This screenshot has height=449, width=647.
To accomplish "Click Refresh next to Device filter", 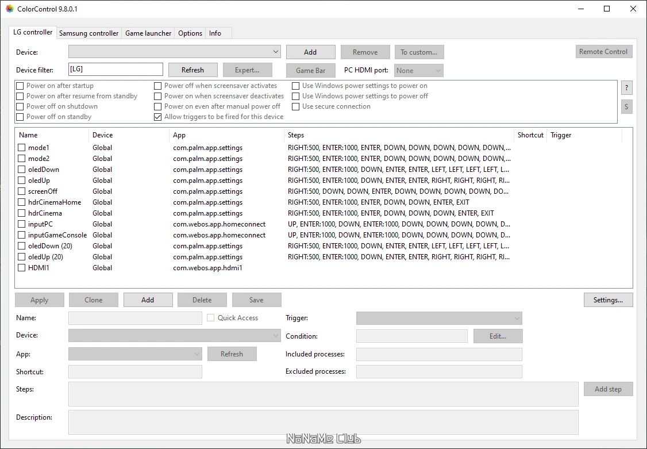I will pyautogui.click(x=192, y=70).
